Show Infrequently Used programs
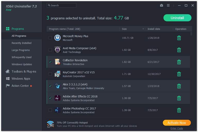Image resolution: width=198 pixels, height=132 pixels. point(21,57)
